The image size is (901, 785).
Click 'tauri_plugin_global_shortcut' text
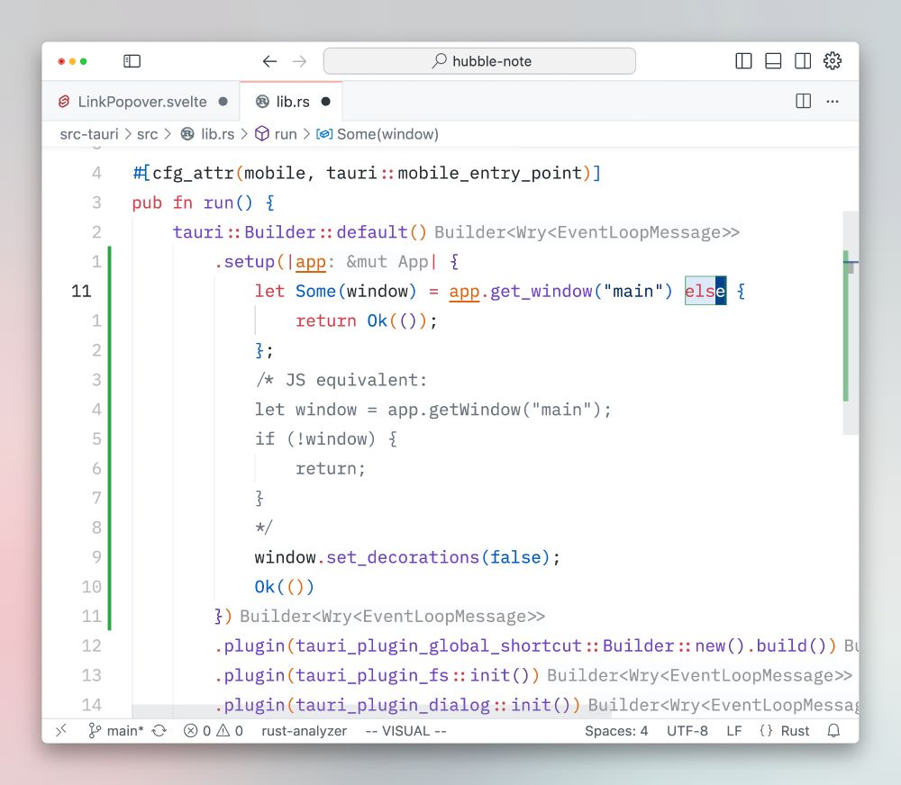coord(439,645)
